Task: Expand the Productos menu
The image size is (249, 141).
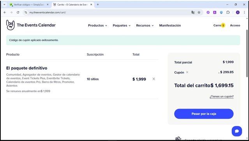Action: click(x=97, y=25)
